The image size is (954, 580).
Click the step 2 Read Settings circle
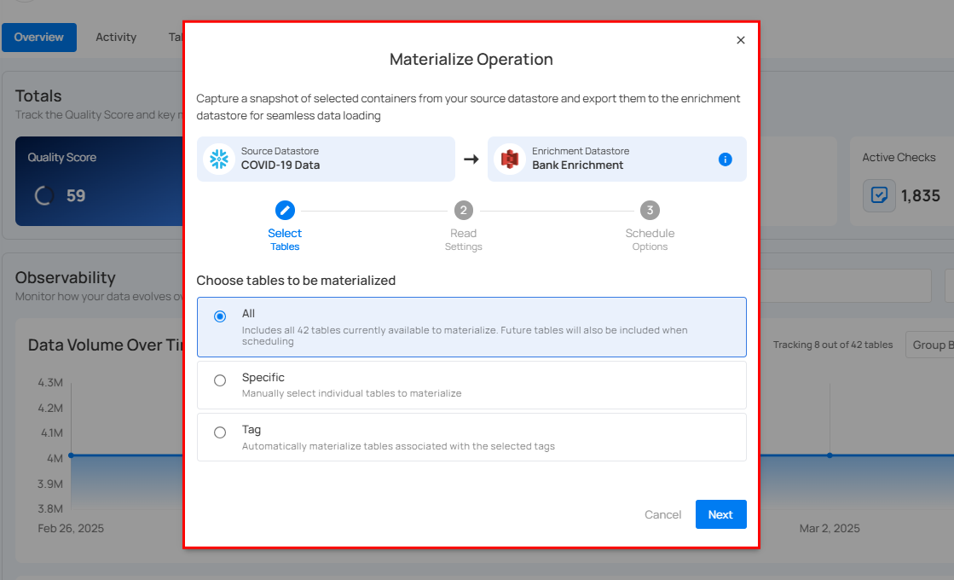pyautogui.click(x=463, y=210)
